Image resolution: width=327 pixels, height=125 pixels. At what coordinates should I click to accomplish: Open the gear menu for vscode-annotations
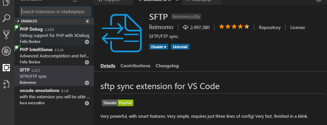[x=87, y=103]
